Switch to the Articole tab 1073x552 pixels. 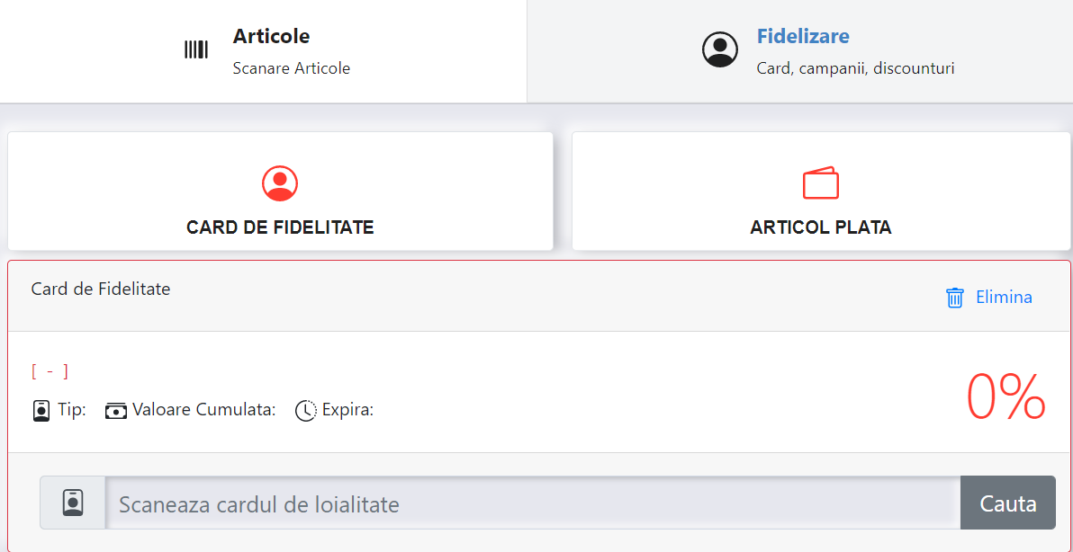(x=264, y=51)
